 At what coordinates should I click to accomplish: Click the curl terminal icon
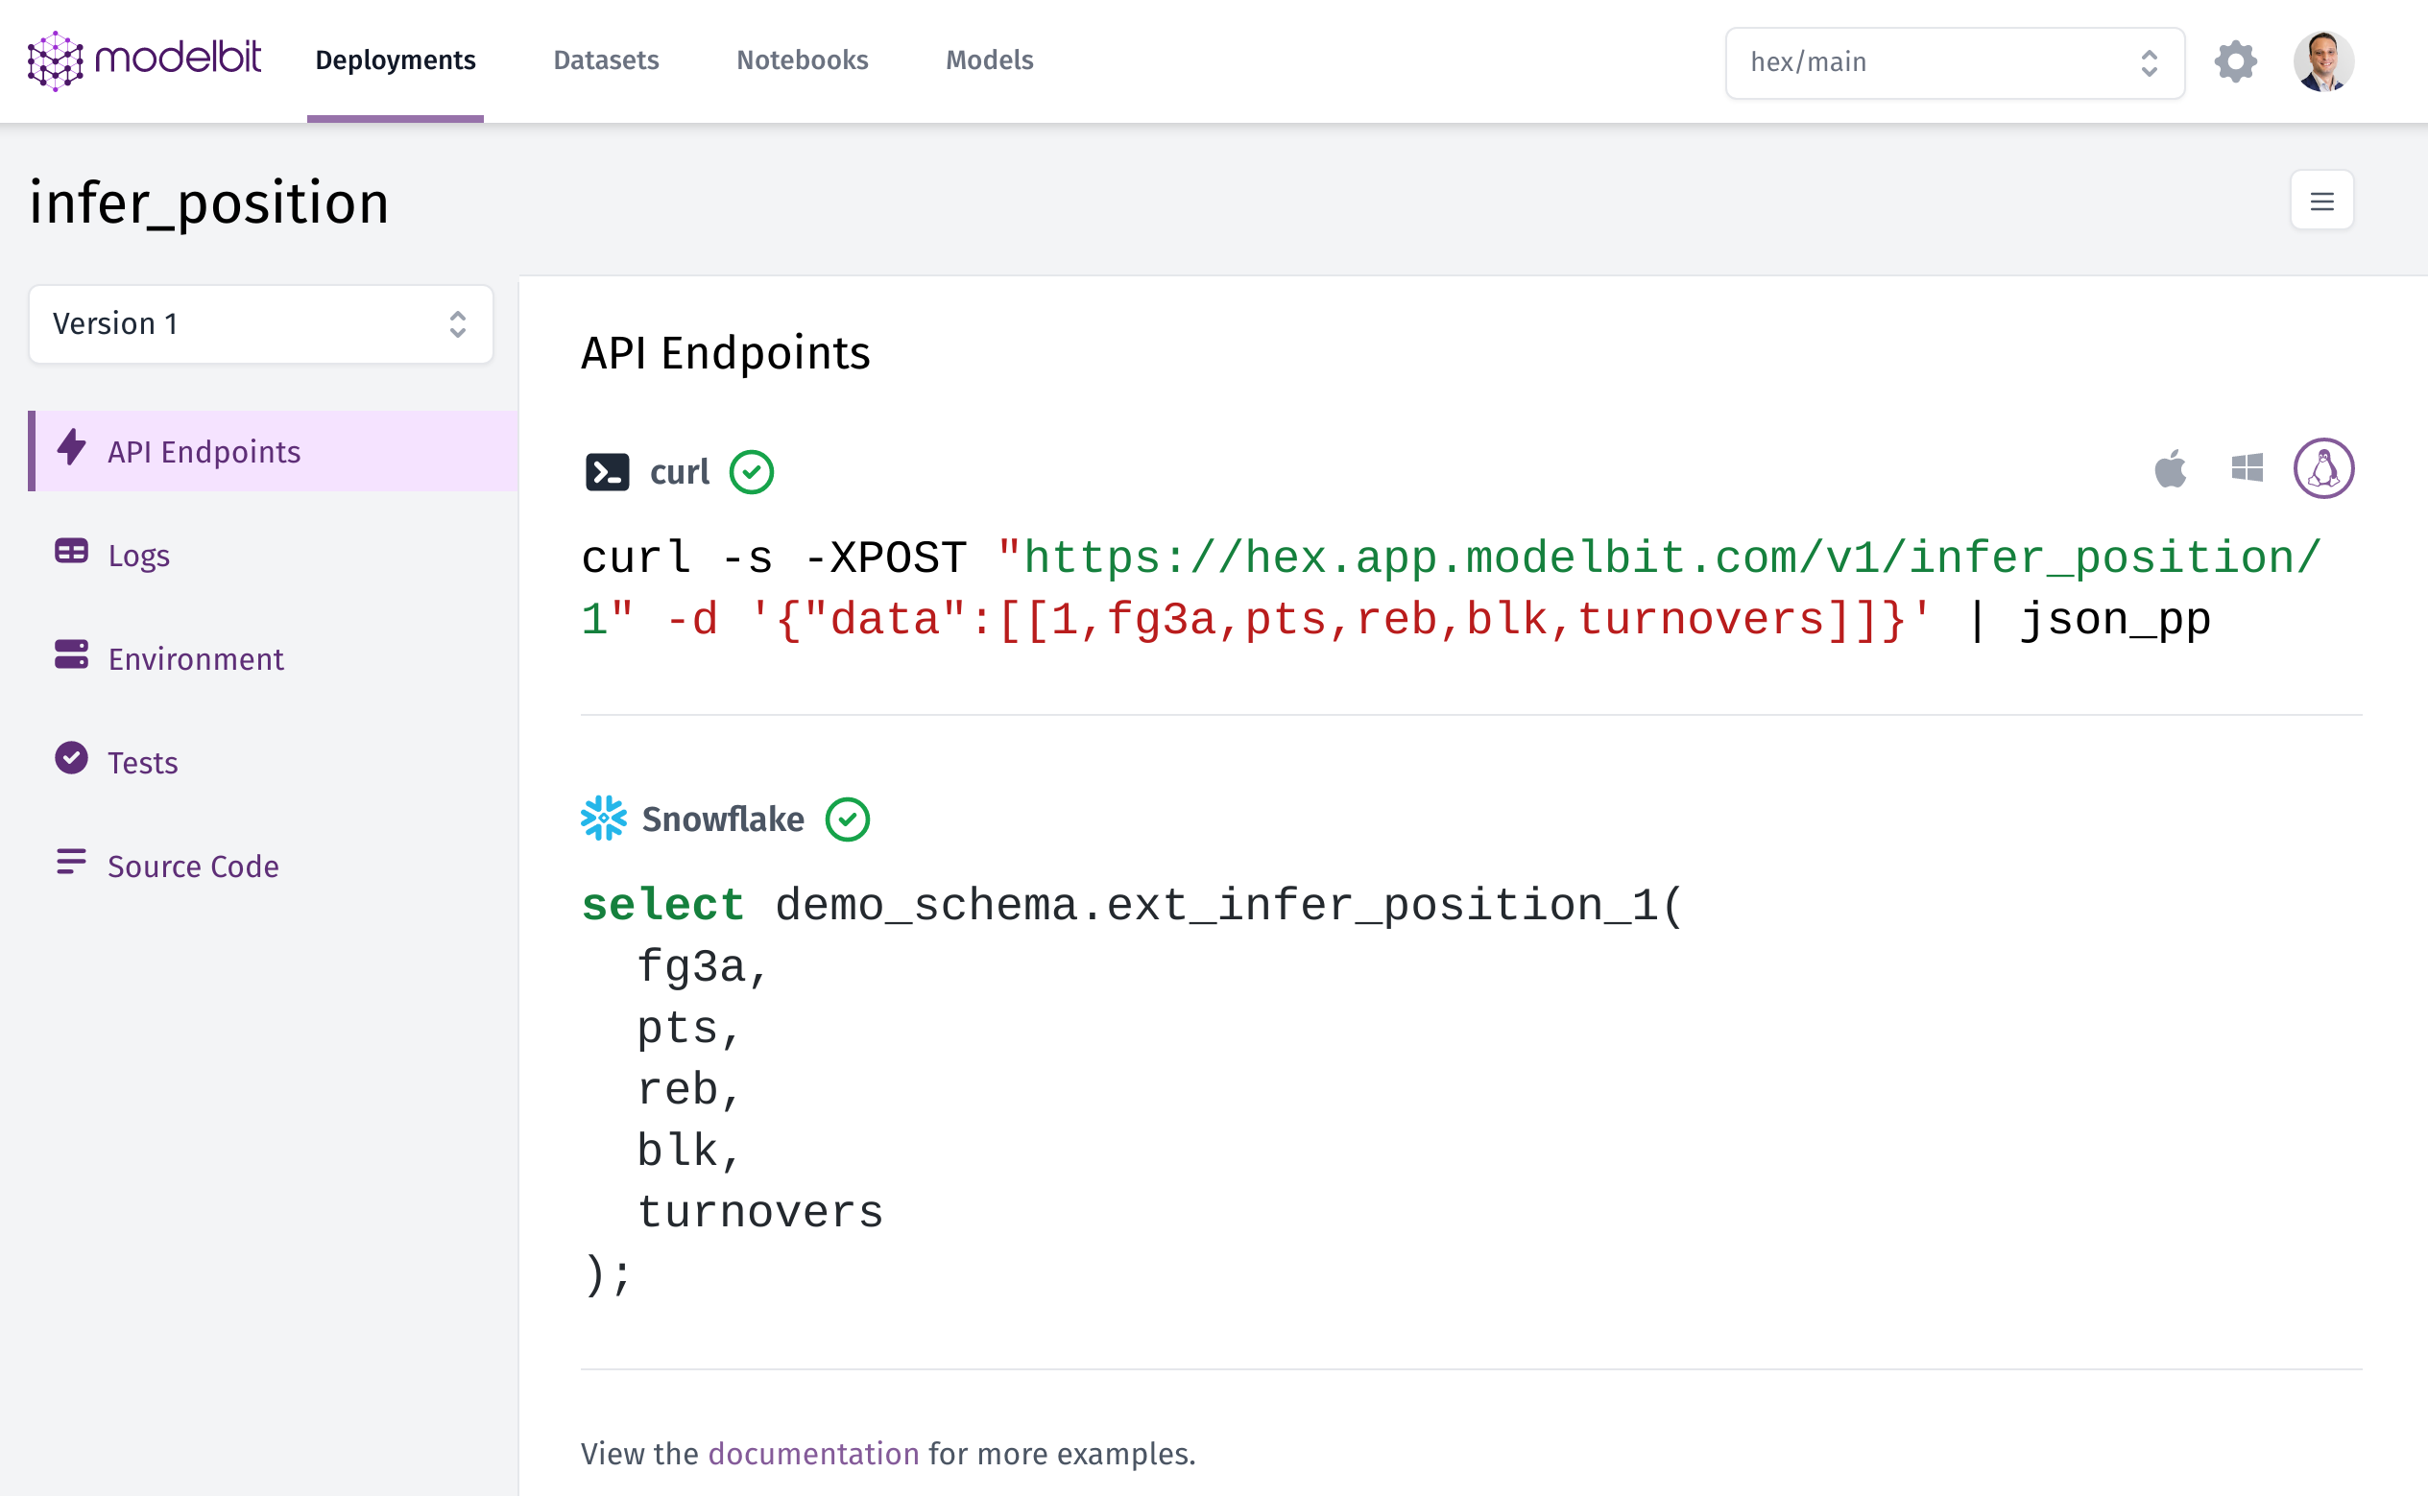607,472
